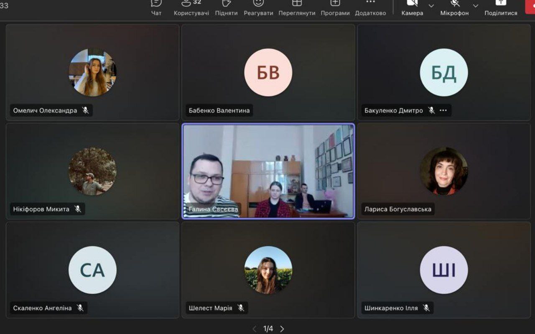
Task: Open more options for Бакуленко Дмитро
Action: tap(443, 110)
